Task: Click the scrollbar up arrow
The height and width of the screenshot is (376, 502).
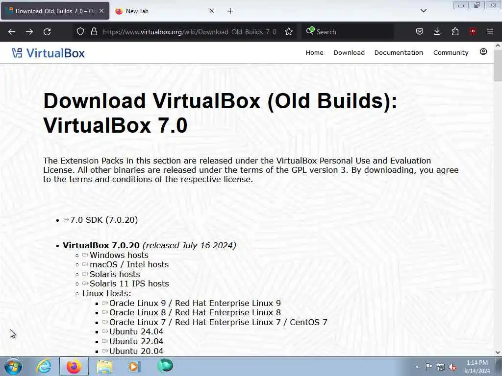Action: [498, 46]
